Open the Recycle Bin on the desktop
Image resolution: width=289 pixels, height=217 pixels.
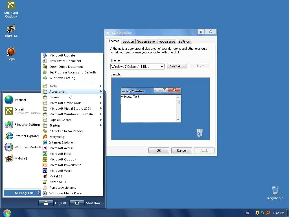click(x=275, y=193)
